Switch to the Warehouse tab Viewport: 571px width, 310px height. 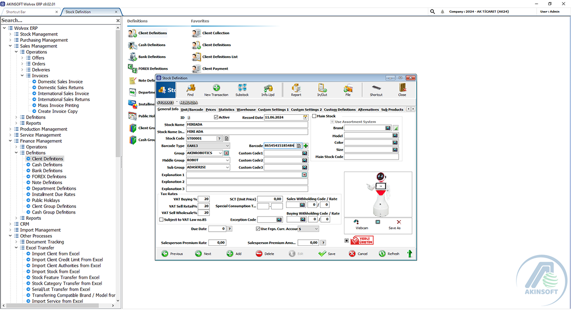click(246, 110)
